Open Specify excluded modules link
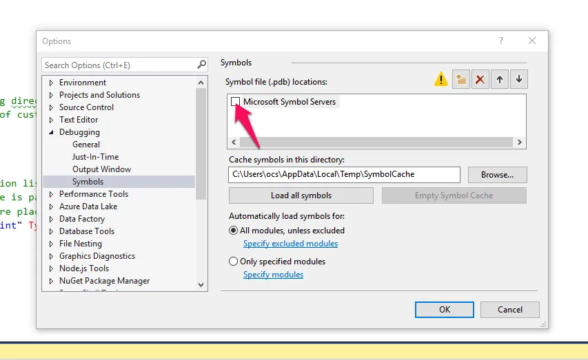 click(x=291, y=244)
